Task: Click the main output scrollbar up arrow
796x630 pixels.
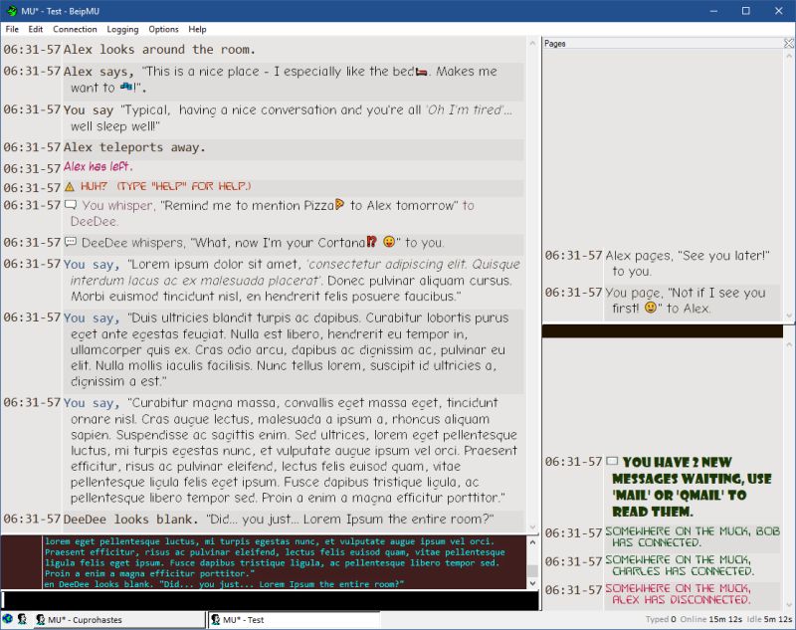Action: [532, 44]
